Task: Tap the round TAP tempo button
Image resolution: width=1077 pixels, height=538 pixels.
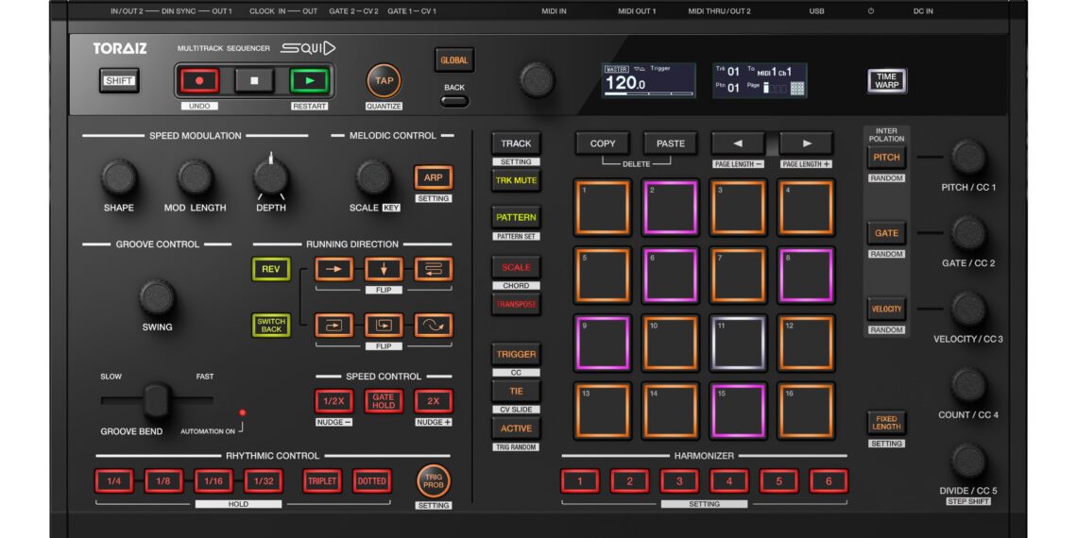Action: point(384,81)
